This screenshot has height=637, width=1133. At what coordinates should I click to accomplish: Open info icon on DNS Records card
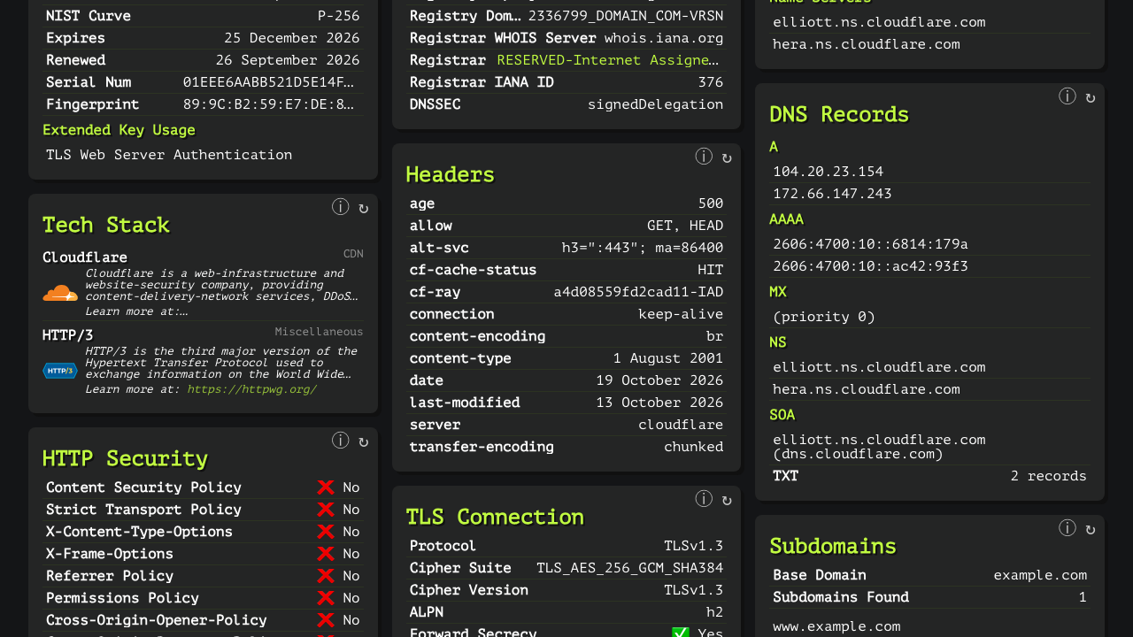1067,96
